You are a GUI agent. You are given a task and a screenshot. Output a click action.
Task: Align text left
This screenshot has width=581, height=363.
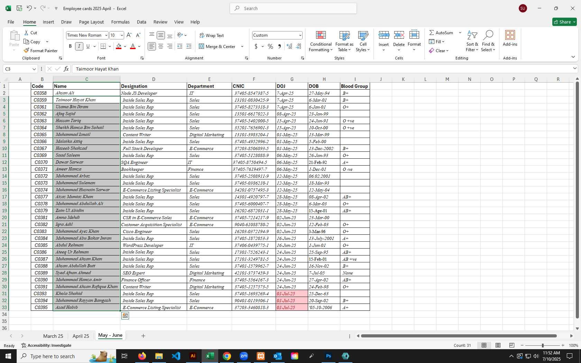151,46
